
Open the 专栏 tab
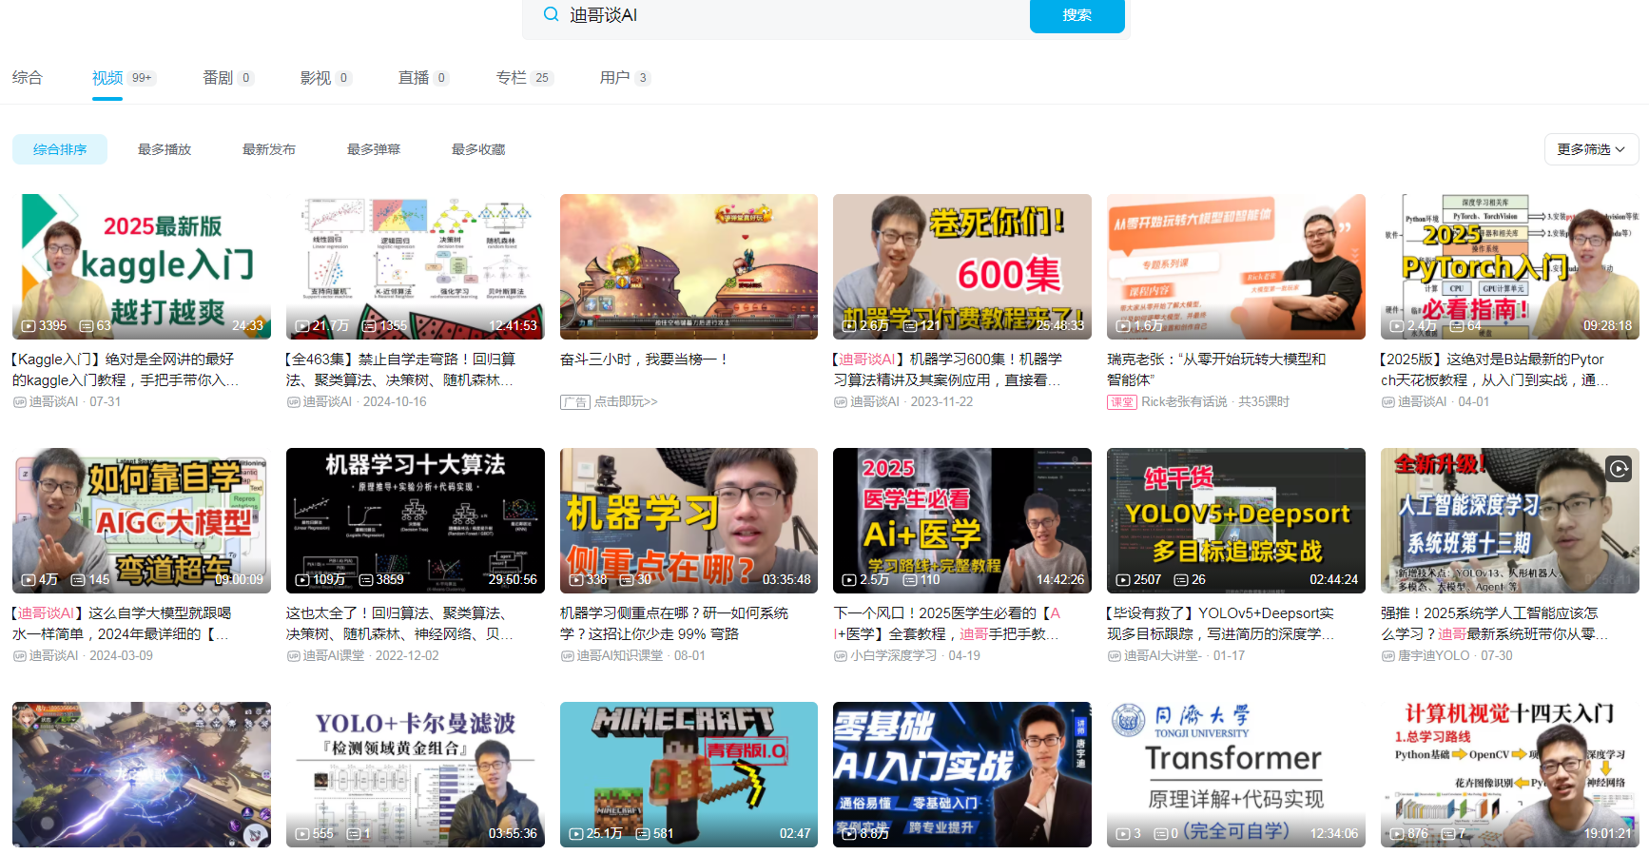pyautogui.click(x=524, y=78)
